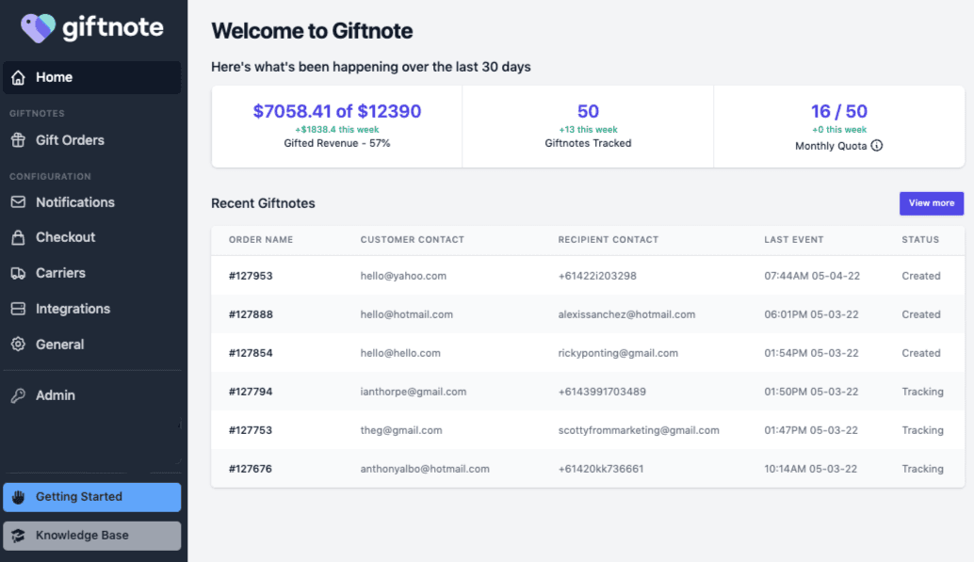Click the 06:01PM 05-03-22 event time
Viewport: 974px width, 562px height.
(x=811, y=314)
